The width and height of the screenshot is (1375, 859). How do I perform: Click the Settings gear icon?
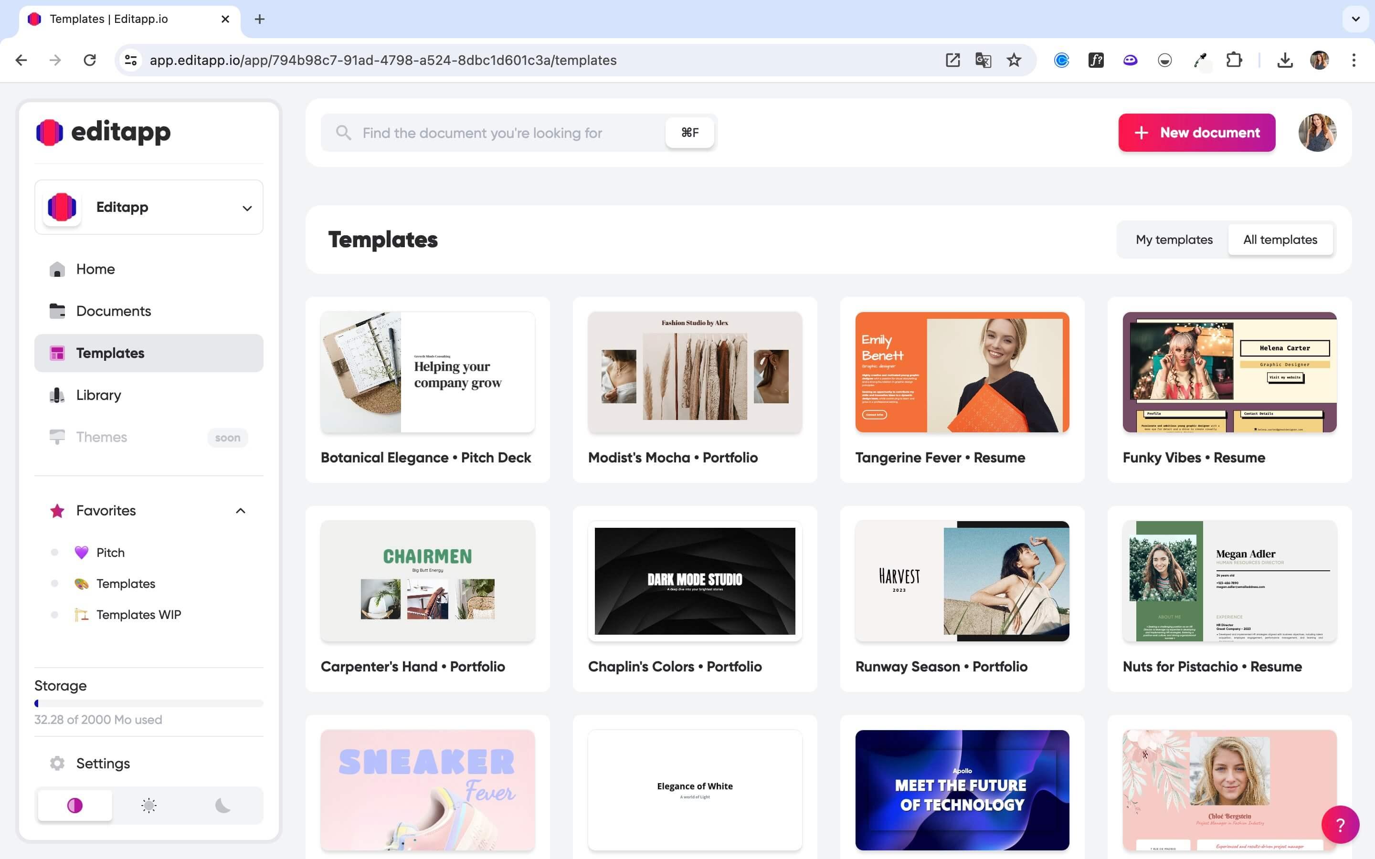click(x=56, y=762)
